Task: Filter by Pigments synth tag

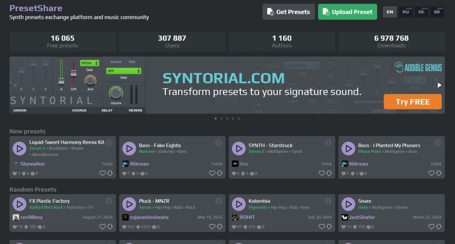Action: click(257, 207)
